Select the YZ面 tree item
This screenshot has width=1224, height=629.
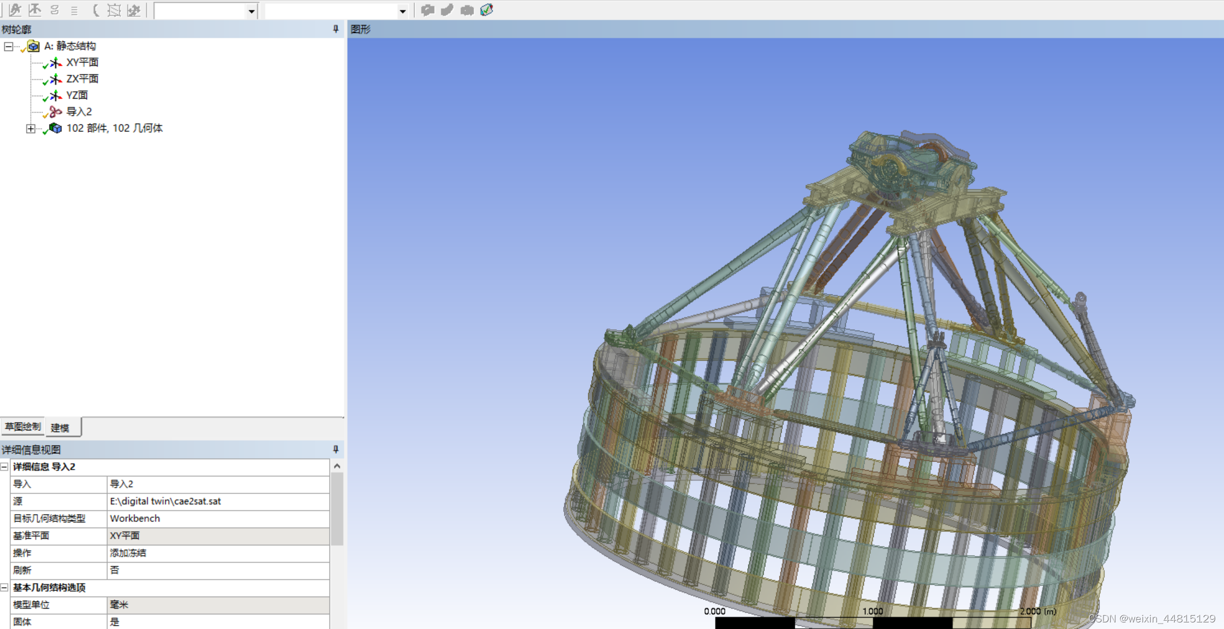point(77,95)
